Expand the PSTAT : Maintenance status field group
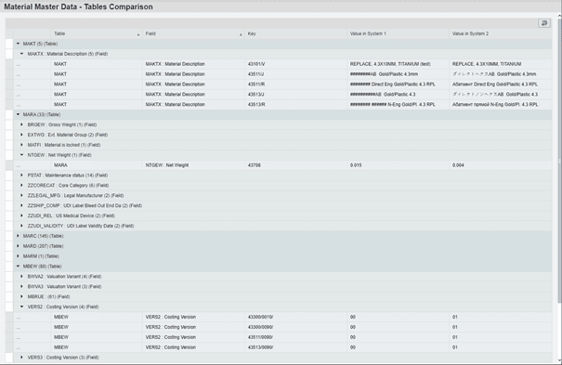 pos(22,176)
